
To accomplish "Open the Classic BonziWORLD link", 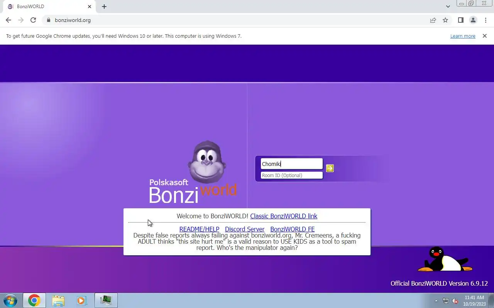I will 284,216.
